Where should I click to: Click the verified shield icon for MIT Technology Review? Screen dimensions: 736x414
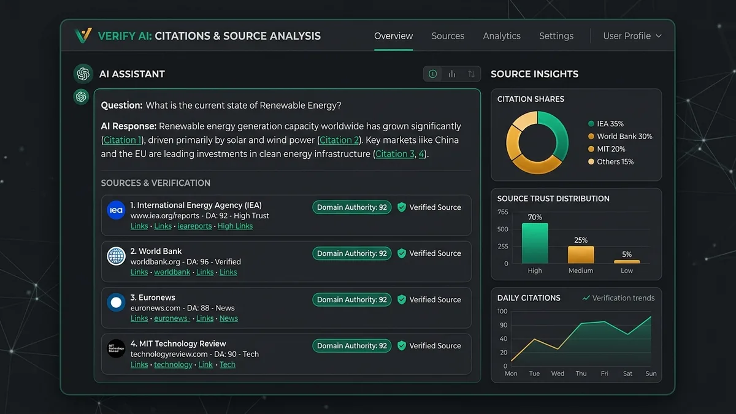402,346
